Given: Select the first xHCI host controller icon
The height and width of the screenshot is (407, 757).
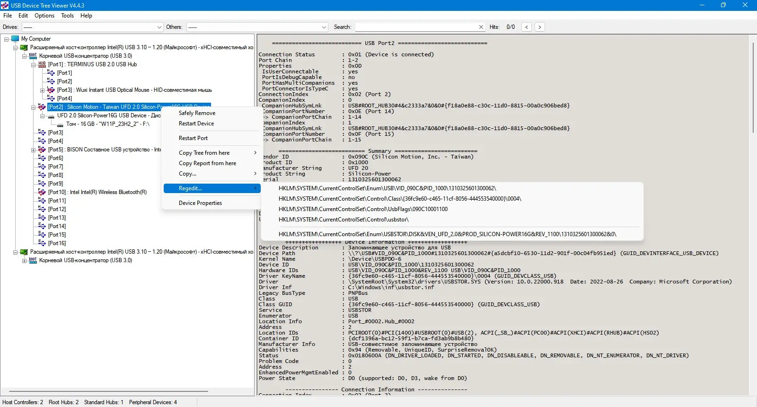Looking at the screenshot, I should pos(24,47).
